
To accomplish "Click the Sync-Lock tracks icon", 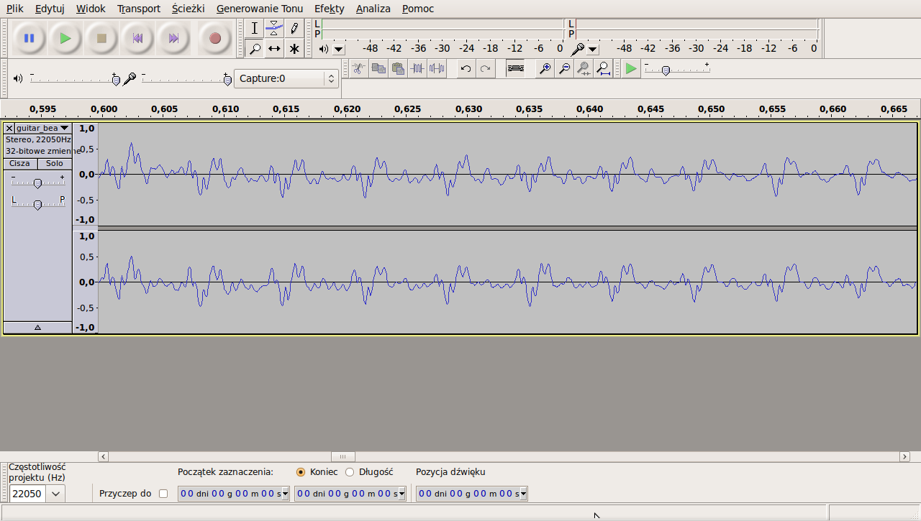I will click(x=515, y=69).
